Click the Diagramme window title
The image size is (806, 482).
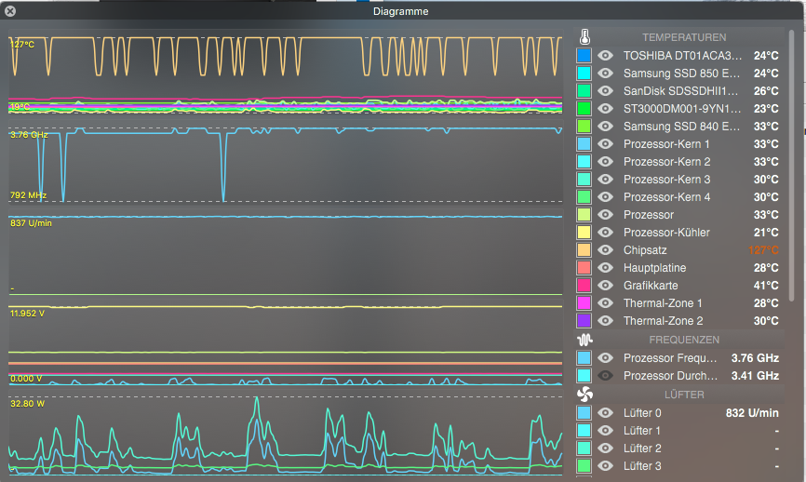400,11
